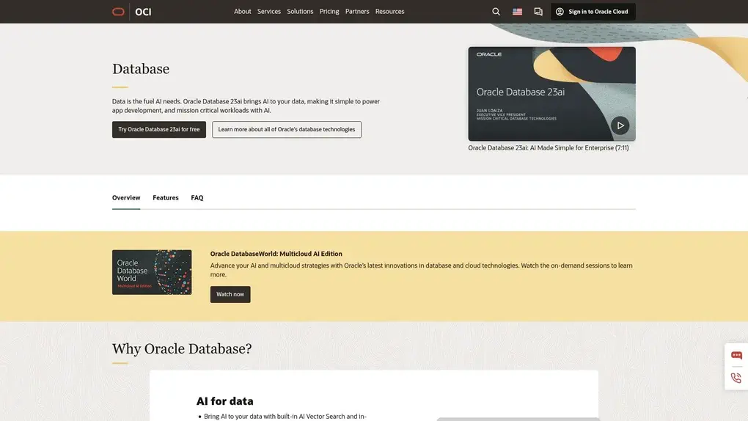Switch to the FAQ tab

click(197, 197)
